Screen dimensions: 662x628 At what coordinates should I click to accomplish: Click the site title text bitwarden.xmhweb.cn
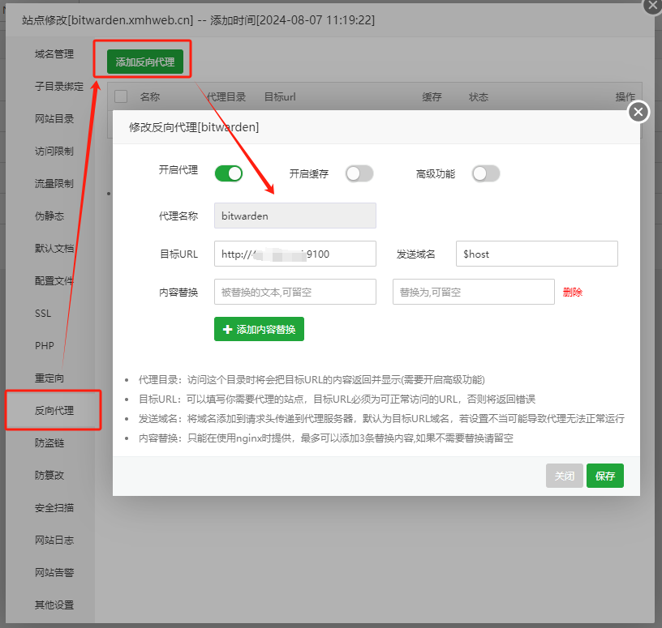tap(130, 19)
